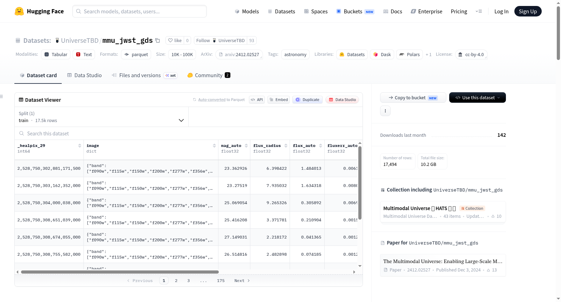Sort the flux_radius column
The height and width of the screenshot is (302, 561).
[x=286, y=146]
